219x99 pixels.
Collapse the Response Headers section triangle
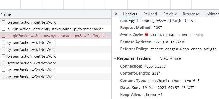[115, 58]
